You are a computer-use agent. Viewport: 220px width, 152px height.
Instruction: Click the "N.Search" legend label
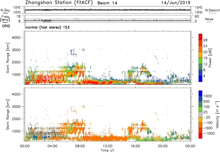[213, 10]
